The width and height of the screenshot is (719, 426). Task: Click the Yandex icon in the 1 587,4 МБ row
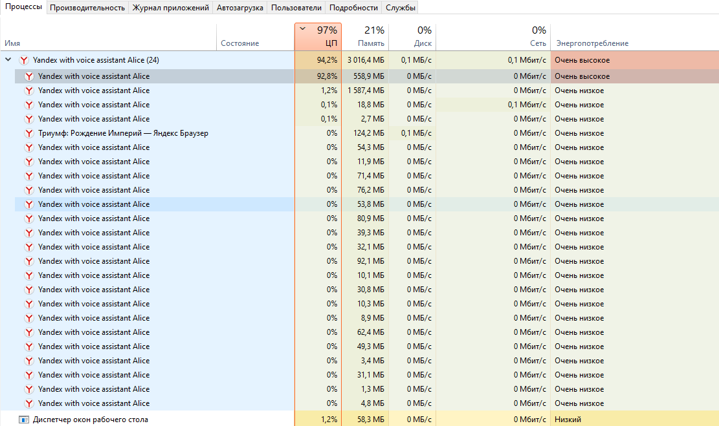click(29, 91)
